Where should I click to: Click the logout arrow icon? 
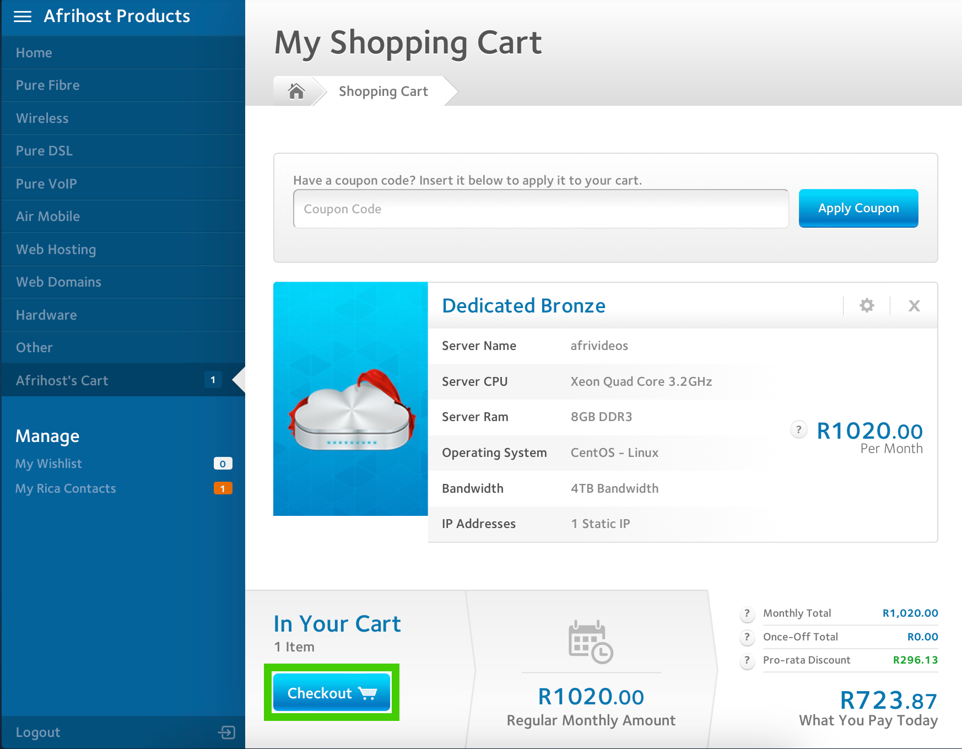(226, 732)
